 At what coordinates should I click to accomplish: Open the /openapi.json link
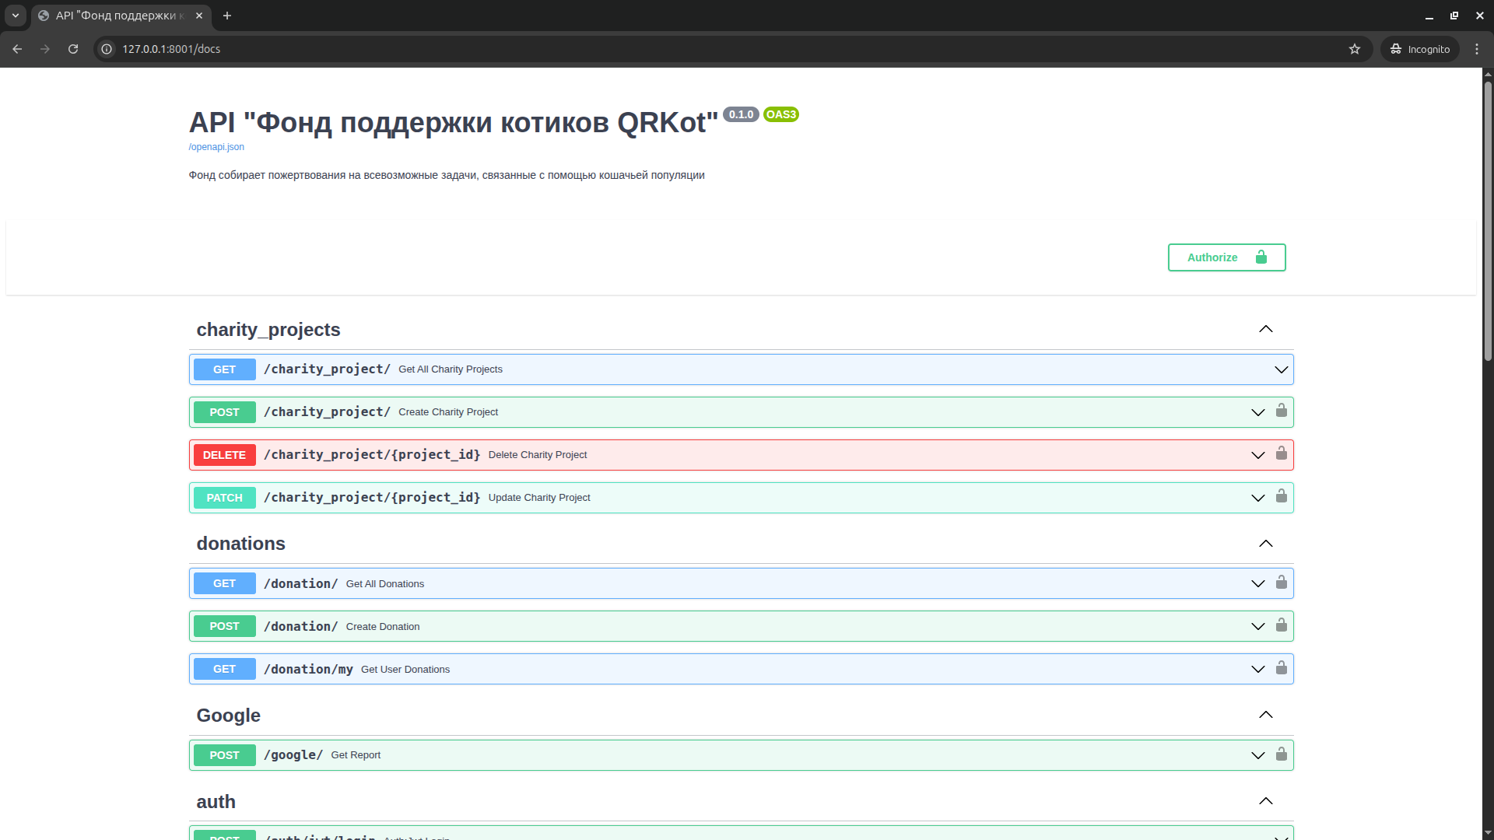point(216,146)
